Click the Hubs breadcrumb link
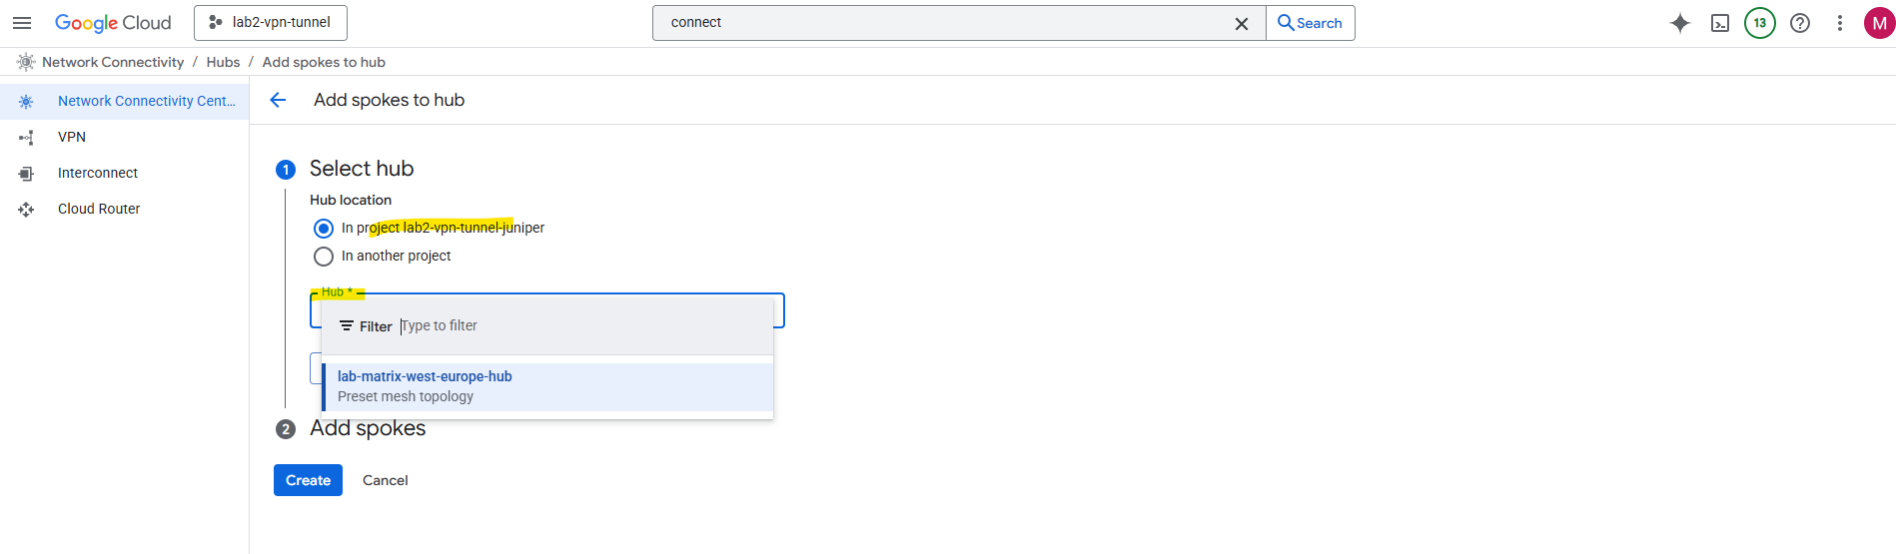This screenshot has height=554, width=1896. pyautogui.click(x=223, y=62)
